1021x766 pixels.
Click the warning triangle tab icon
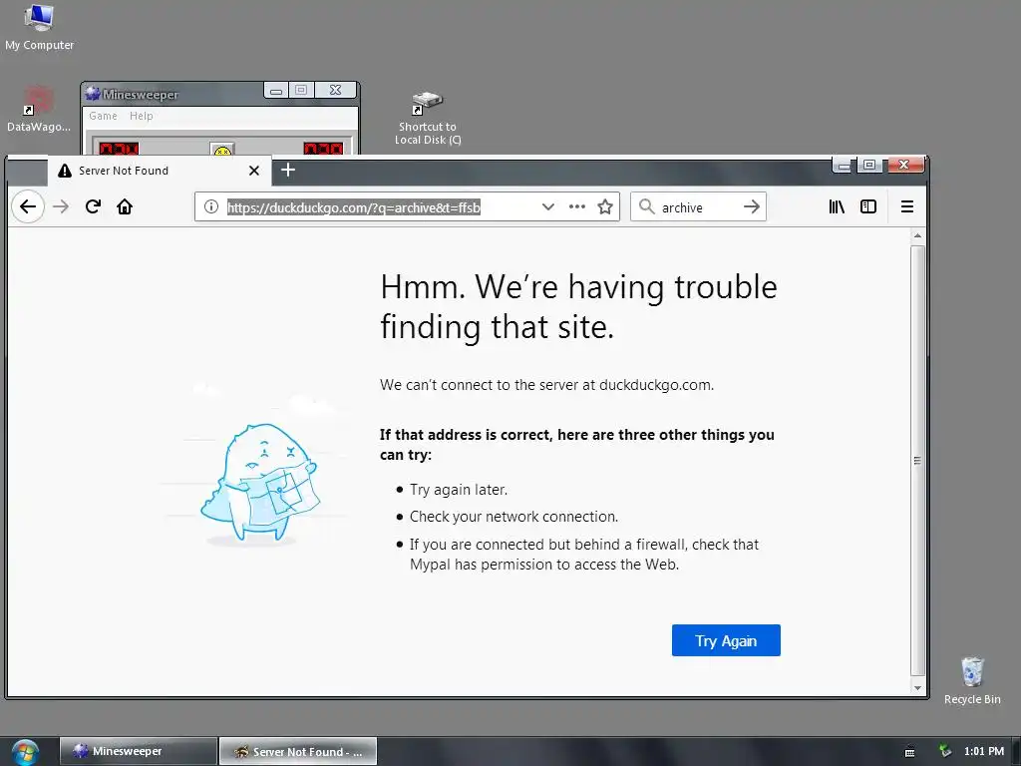click(65, 171)
